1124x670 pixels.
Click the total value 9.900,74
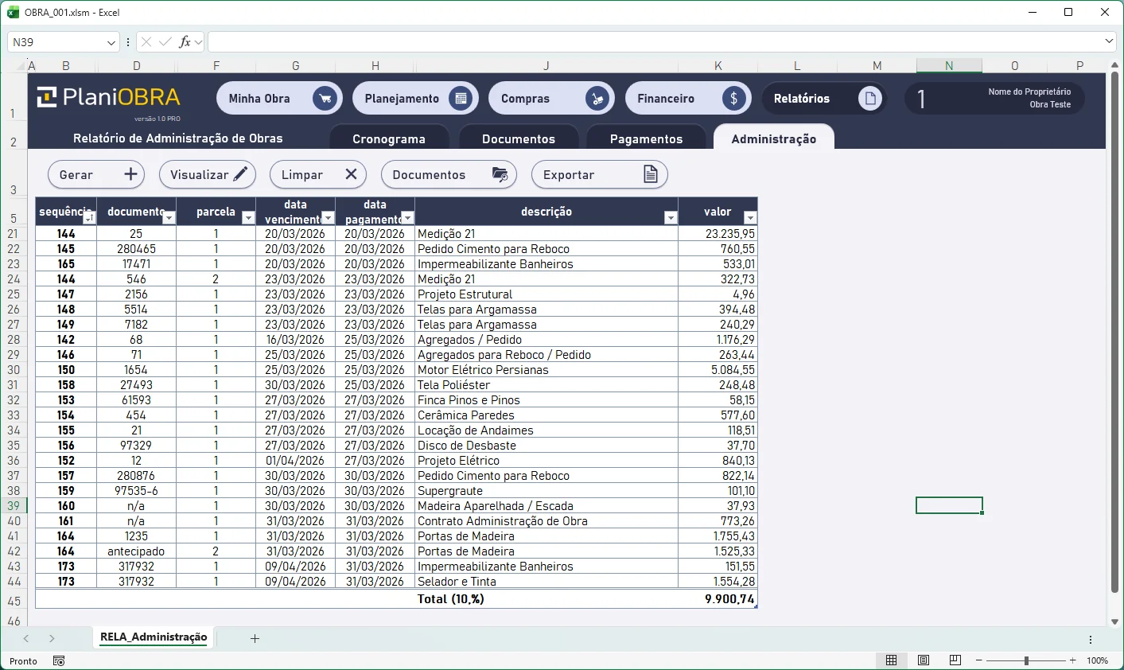pyautogui.click(x=718, y=599)
